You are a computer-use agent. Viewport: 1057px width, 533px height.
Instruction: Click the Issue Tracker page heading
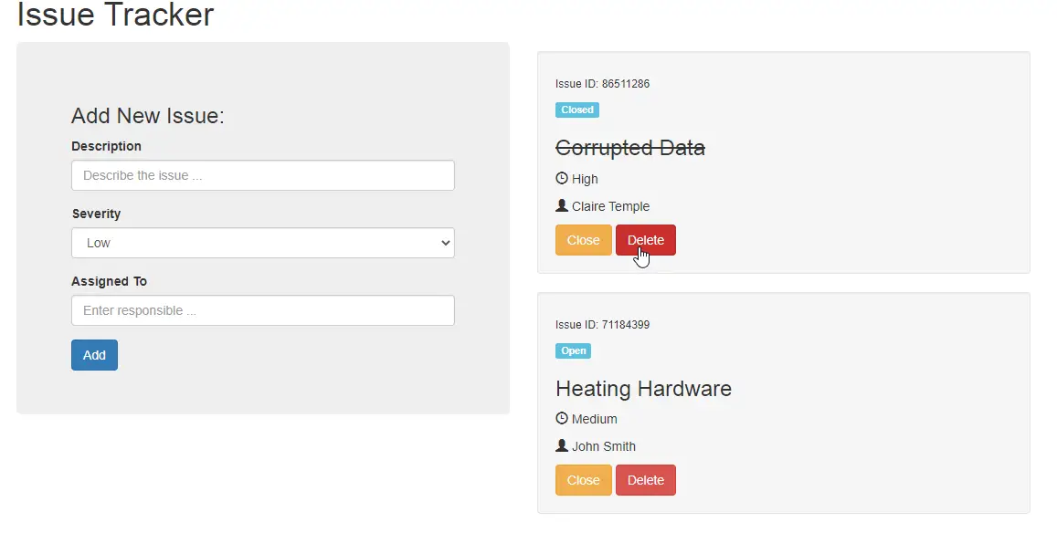(115, 15)
